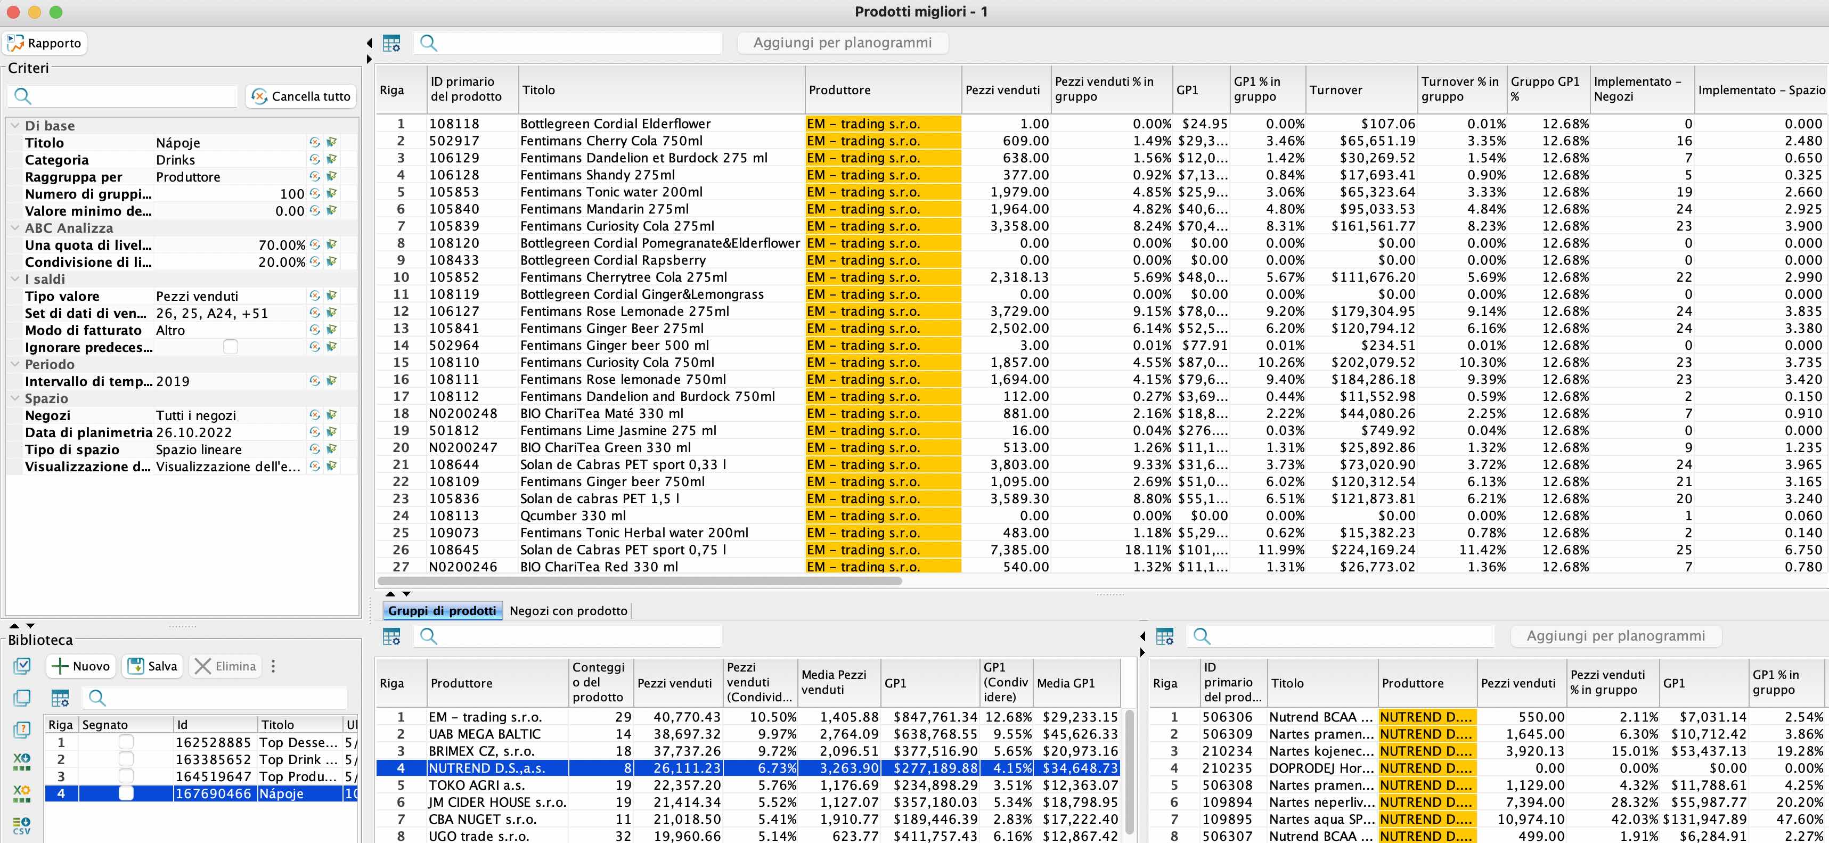Collapse the ABC Analizza section
Viewport: 1829px width, 843px height.
tap(15, 228)
